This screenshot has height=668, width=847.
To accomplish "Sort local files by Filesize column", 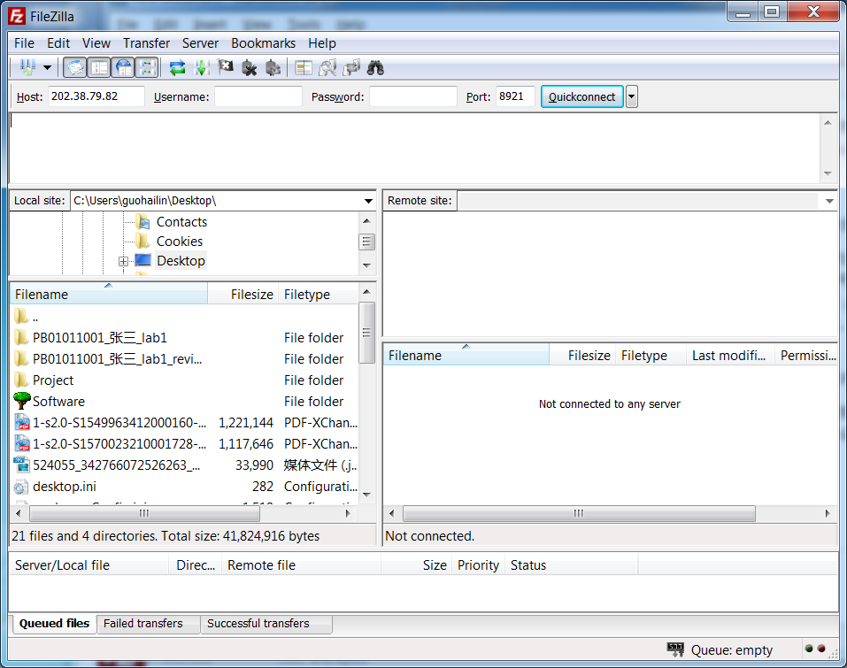I will coord(243,295).
